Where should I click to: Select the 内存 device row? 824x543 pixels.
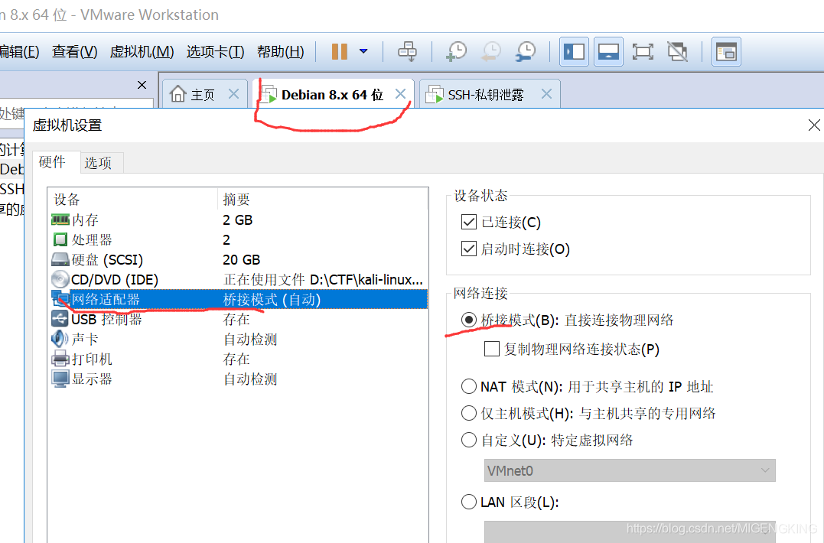[239, 219]
